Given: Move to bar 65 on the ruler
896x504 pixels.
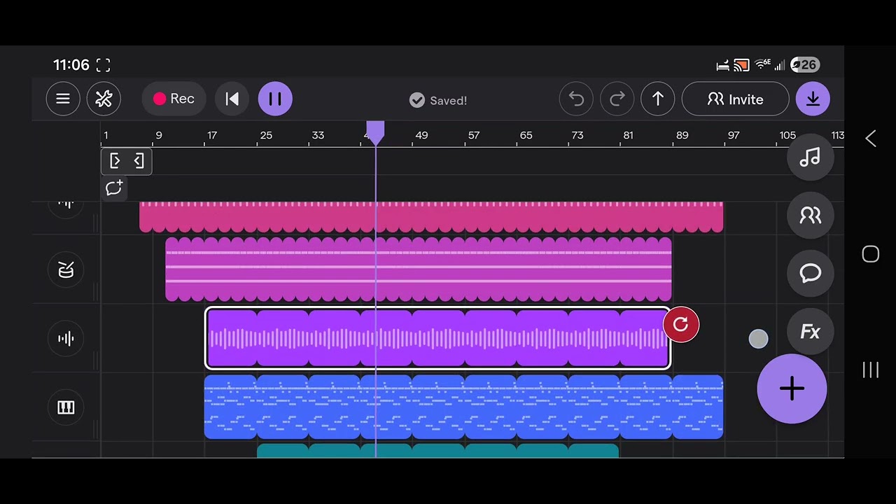Looking at the screenshot, I should click(x=526, y=135).
